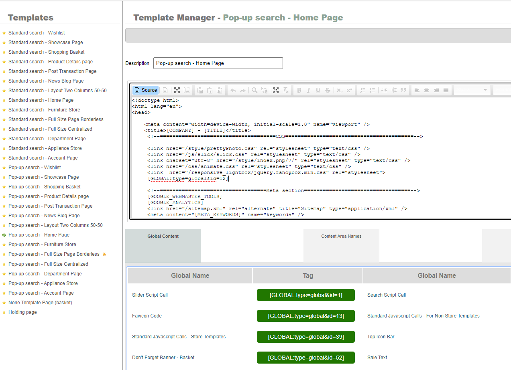Click the Maximize editor icon
Image resolution: width=511 pixels, height=370 pixels.
tap(177, 90)
